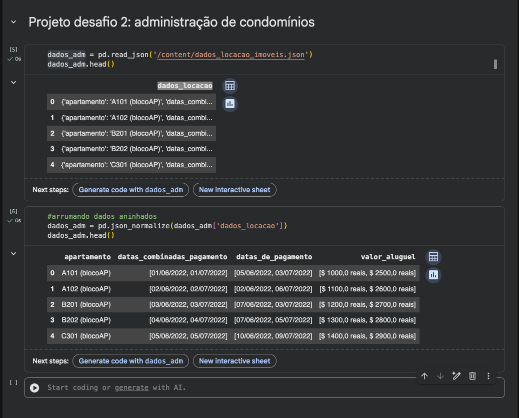Viewport: 519px width, 418px height.
Task: Open interactive table for normalized dataframe output
Action: point(433,257)
